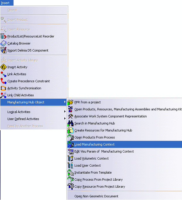Select the Catalog Browser menu entry
The image size is (182, 200).
pyautogui.click(x=34, y=43)
